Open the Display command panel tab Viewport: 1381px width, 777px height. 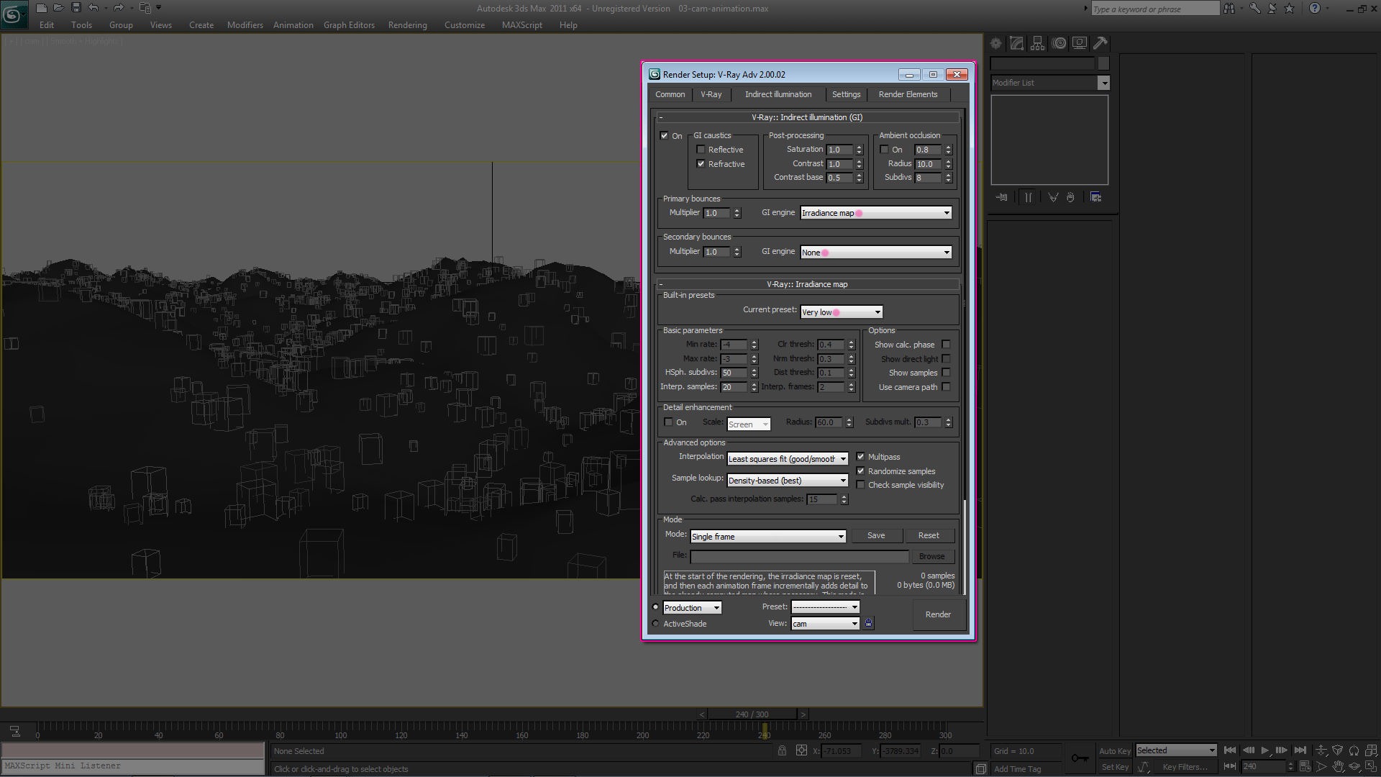click(1080, 43)
